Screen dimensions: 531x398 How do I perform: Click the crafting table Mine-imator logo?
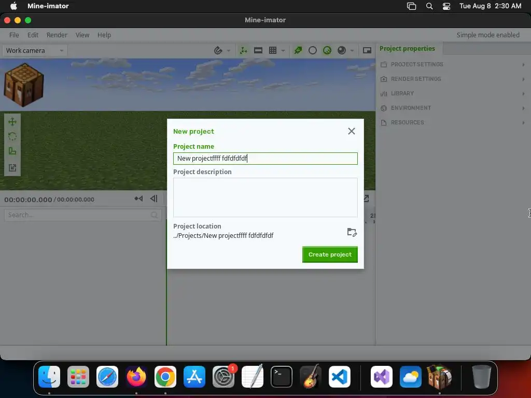pyautogui.click(x=24, y=84)
